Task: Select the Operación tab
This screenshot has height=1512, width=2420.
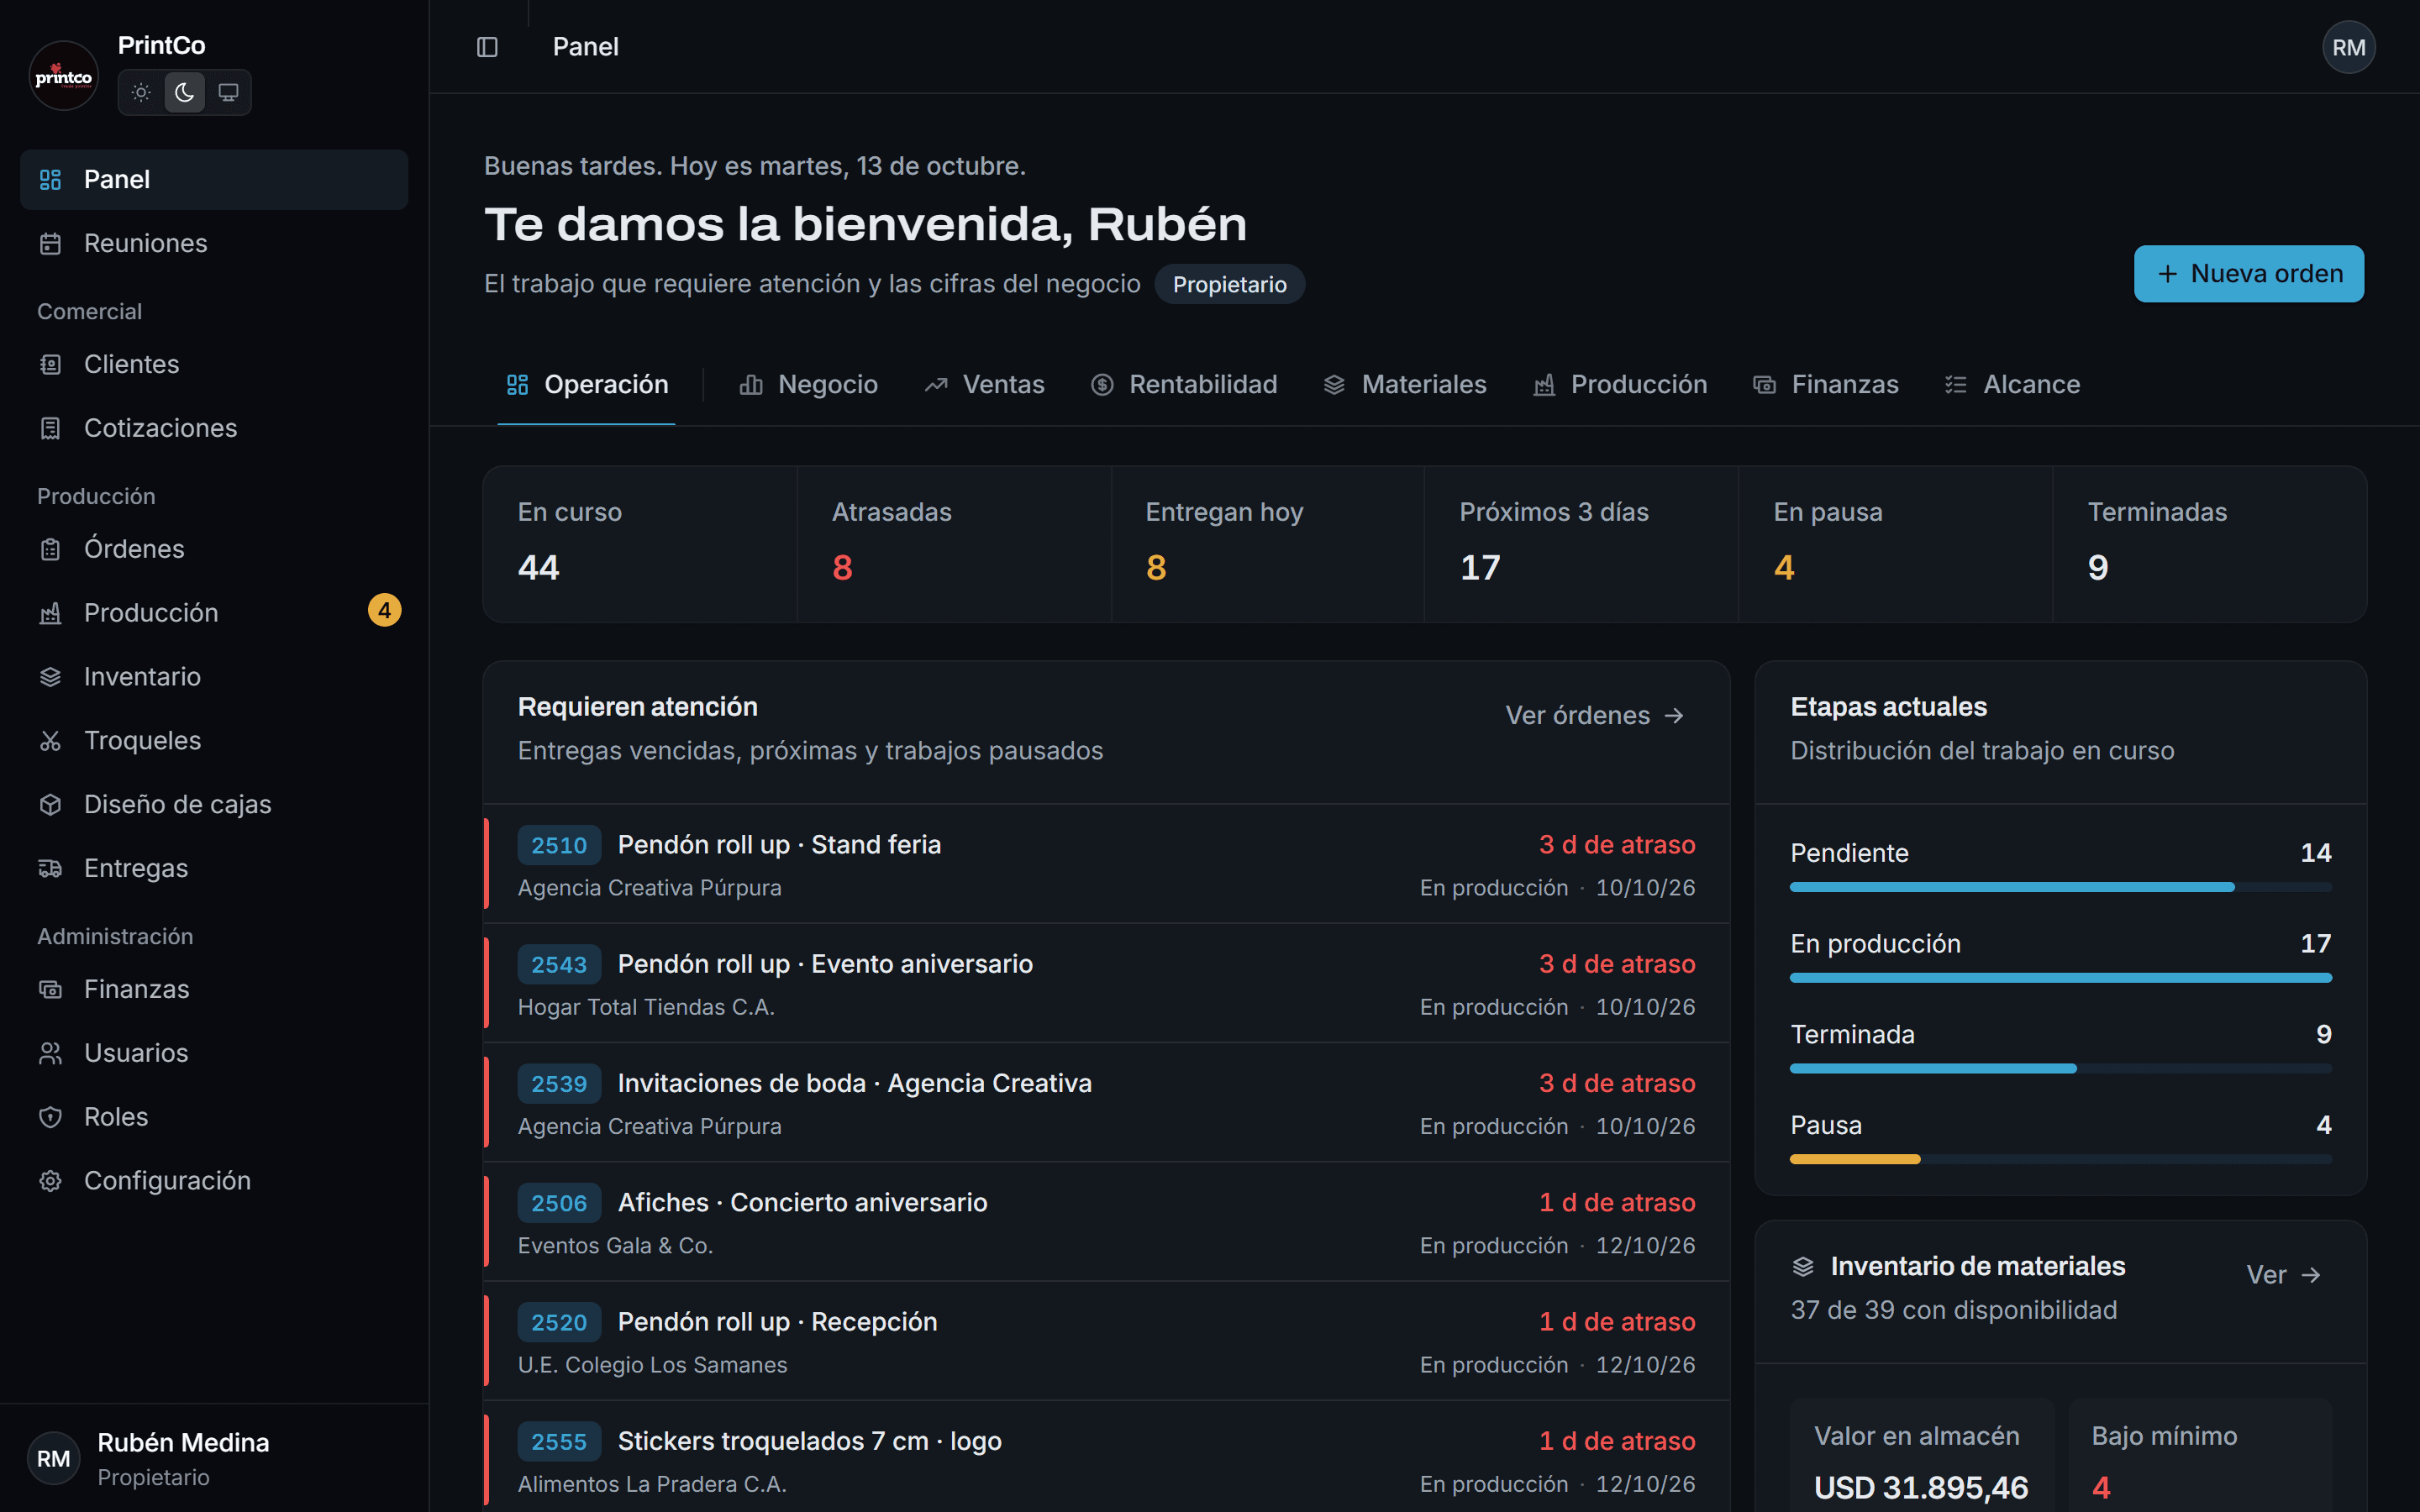Action: point(587,385)
